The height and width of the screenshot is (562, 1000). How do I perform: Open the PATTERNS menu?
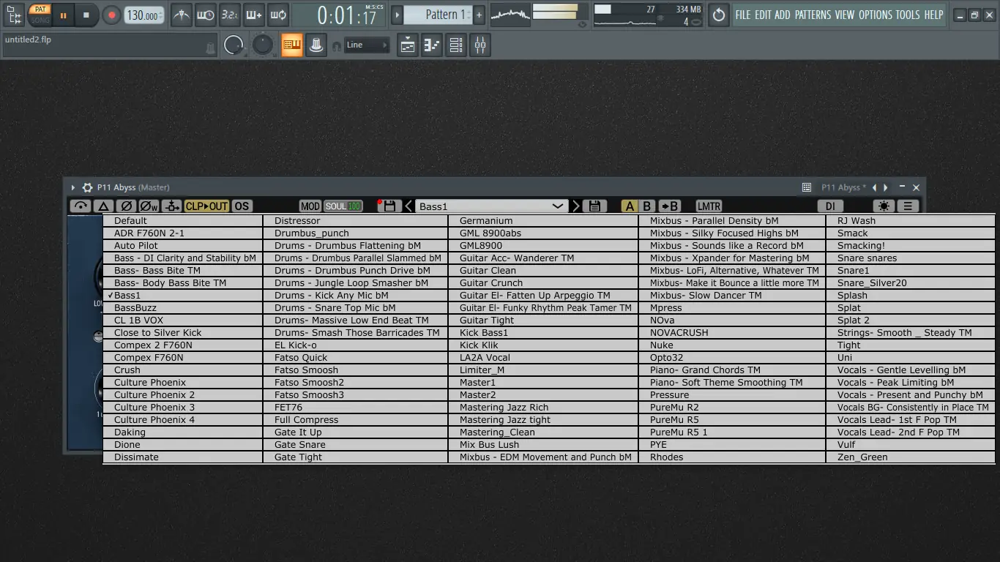(813, 15)
